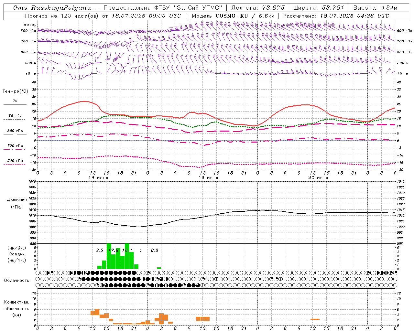Select the (мм/1ч.) precipitation unit label
Screen dimensions: 414x331
click(x=16, y=260)
